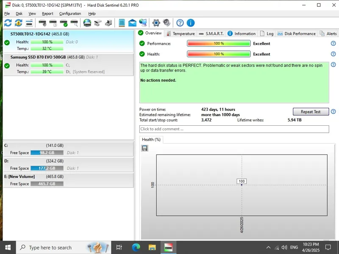Click the globe-over-disk toolbar icon
The height and width of the screenshot is (254, 339).
87,23
